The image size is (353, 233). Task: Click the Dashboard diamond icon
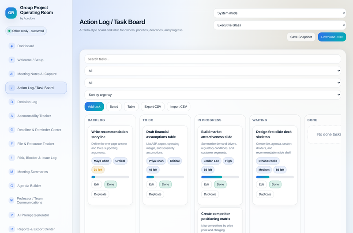coord(12,46)
